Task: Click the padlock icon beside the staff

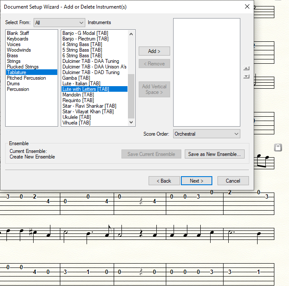Action: pyautogui.click(x=278, y=148)
